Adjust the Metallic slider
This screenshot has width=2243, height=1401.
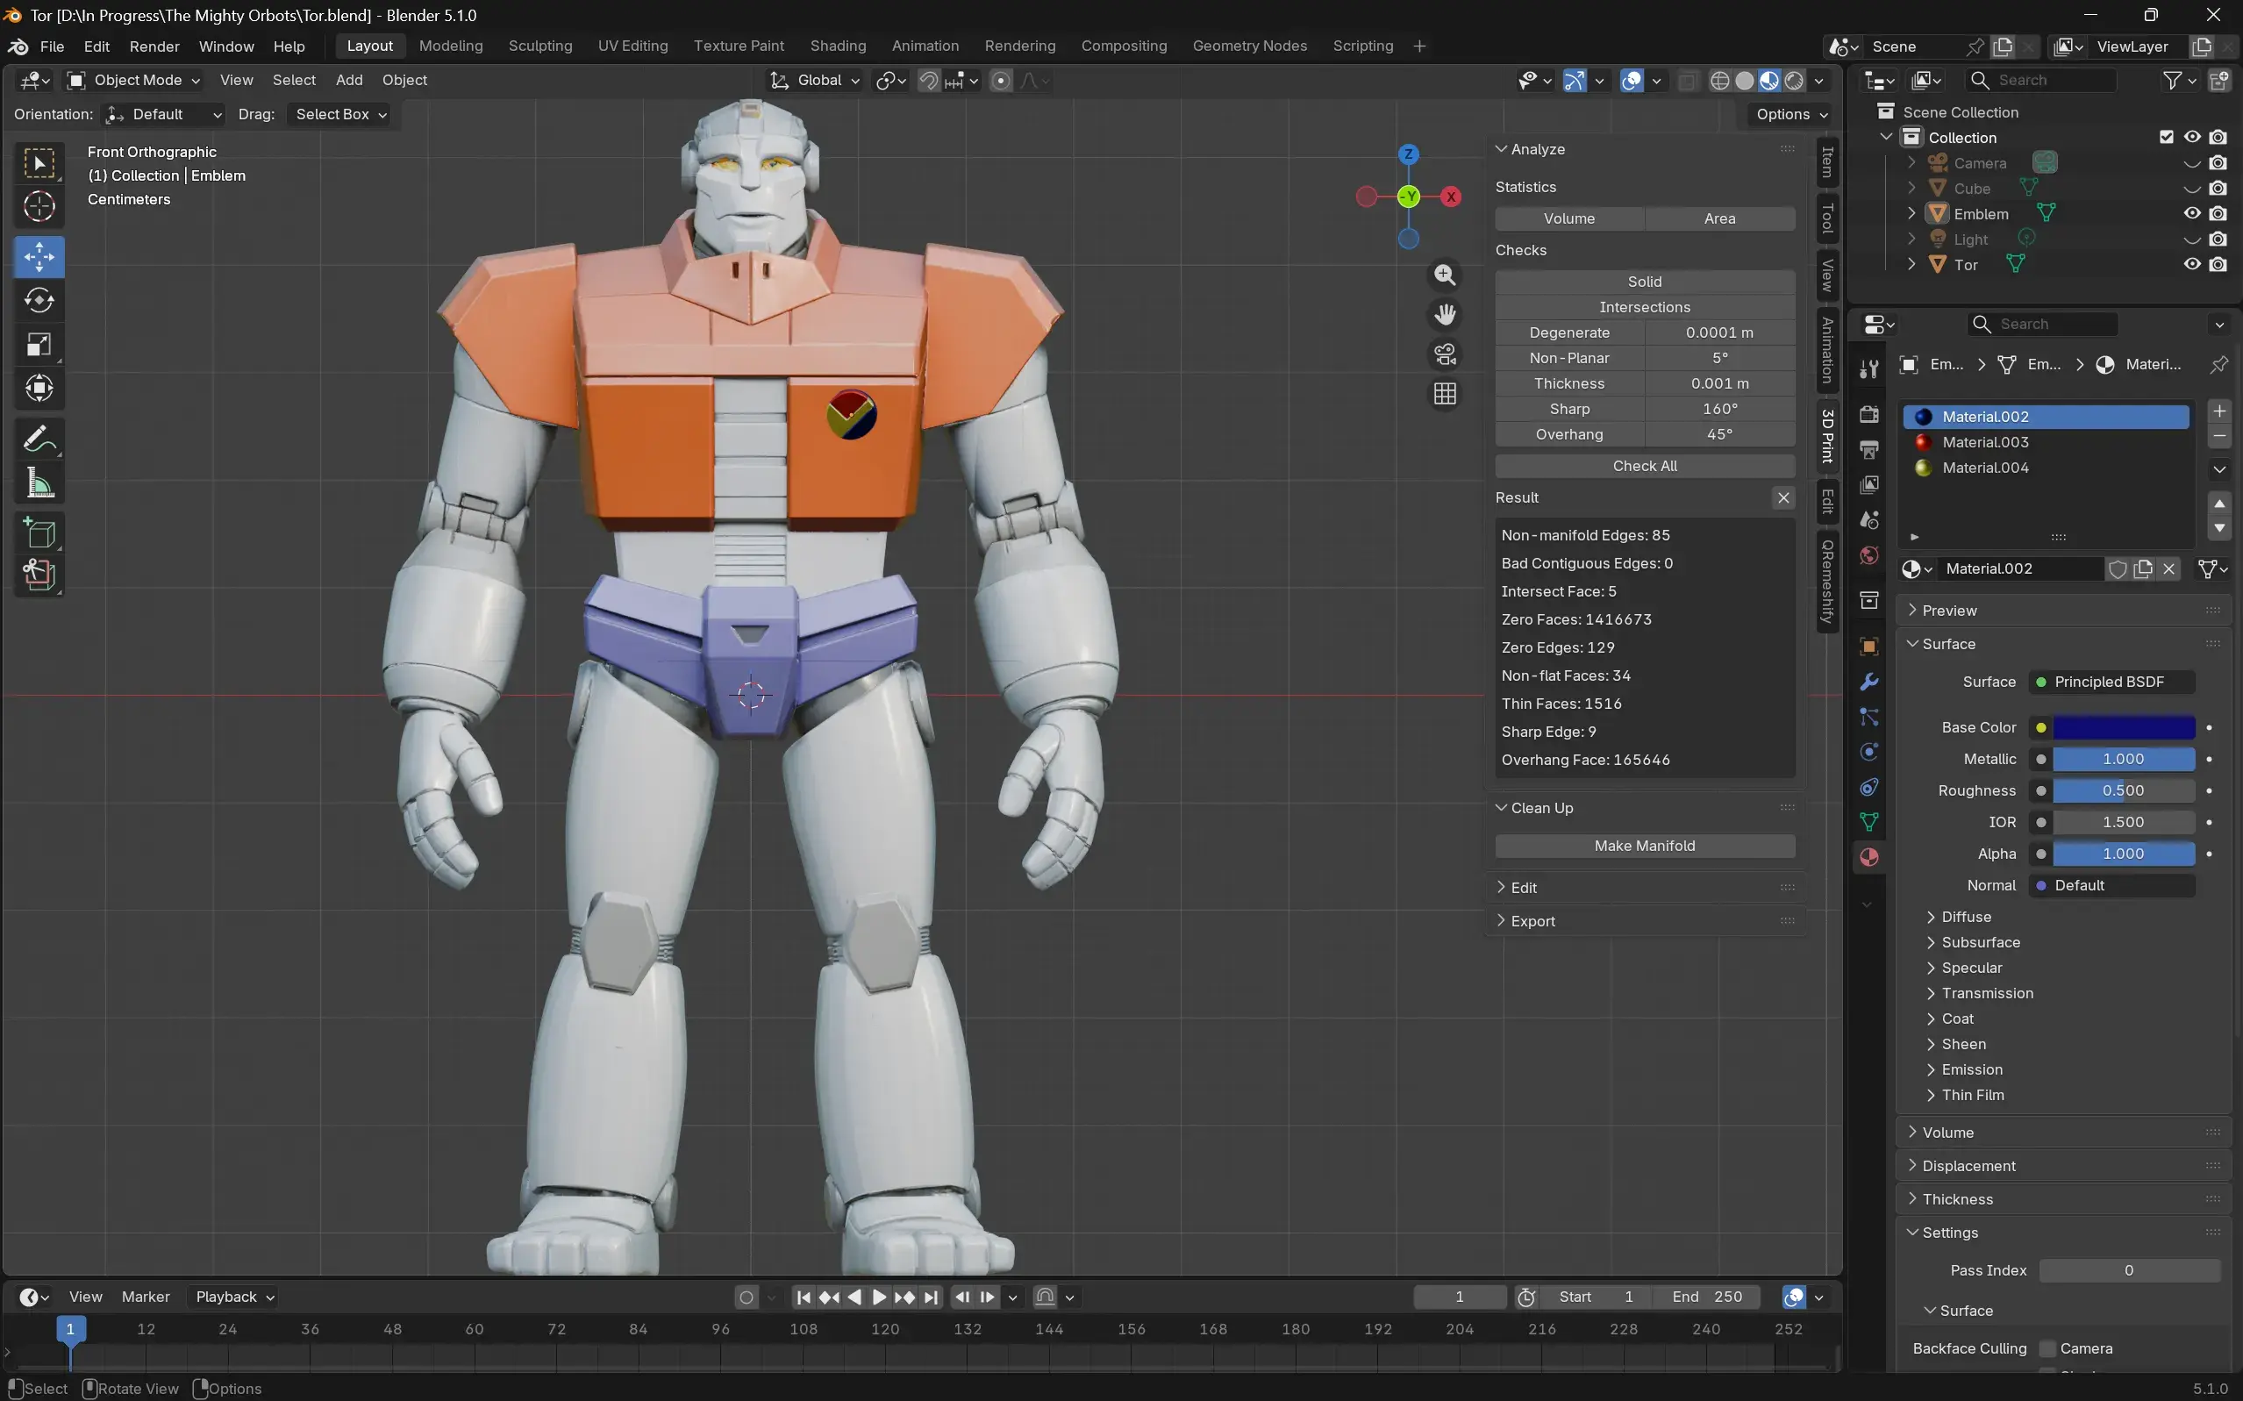click(2123, 759)
